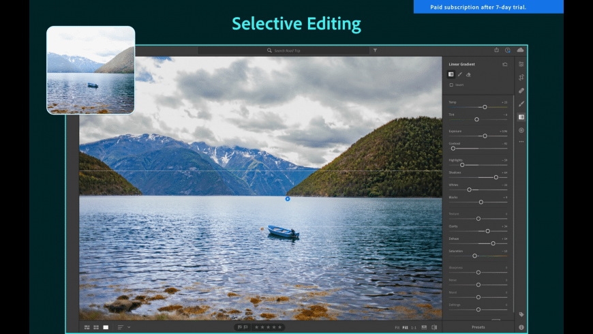Image resolution: width=593 pixels, height=334 pixels.
Task: Adjust the Texture slider handle
Action: (x=478, y=219)
